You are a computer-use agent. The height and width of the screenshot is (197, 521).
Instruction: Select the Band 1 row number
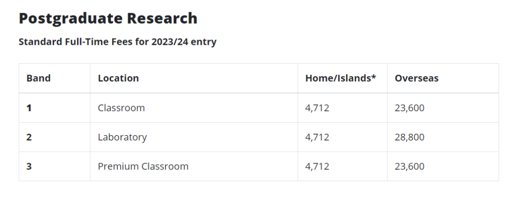(x=29, y=108)
